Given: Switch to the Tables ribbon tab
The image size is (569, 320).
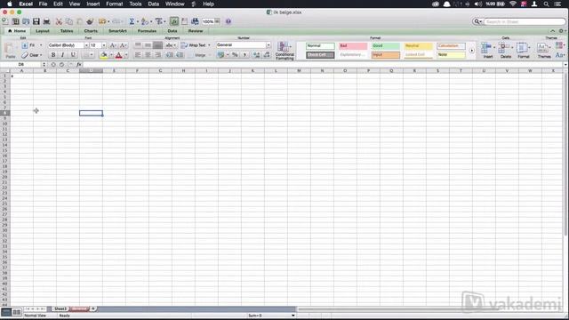Looking at the screenshot, I should 67,31.
